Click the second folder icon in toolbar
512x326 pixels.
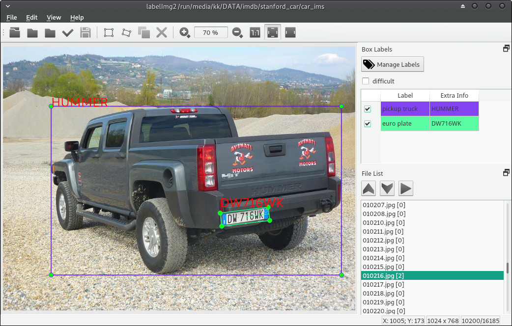32,32
